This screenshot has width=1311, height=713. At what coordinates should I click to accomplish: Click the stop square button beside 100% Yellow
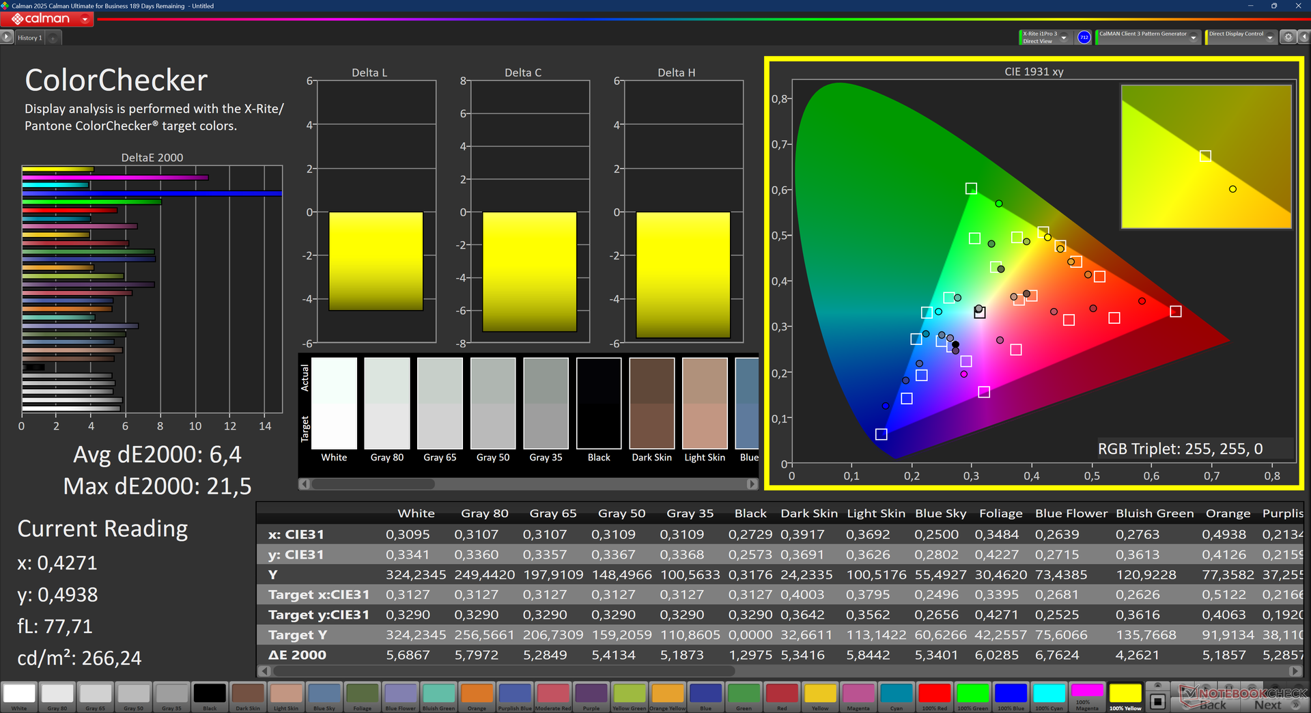click(1157, 701)
